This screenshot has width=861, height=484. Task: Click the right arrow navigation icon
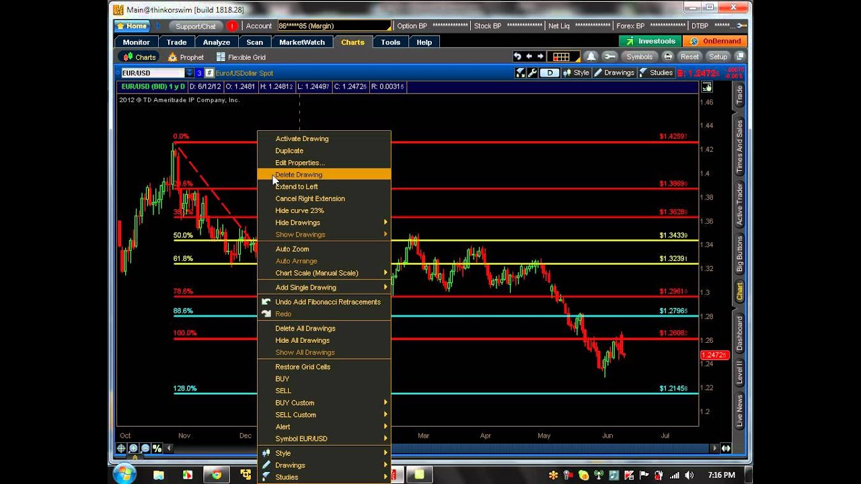click(540, 57)
